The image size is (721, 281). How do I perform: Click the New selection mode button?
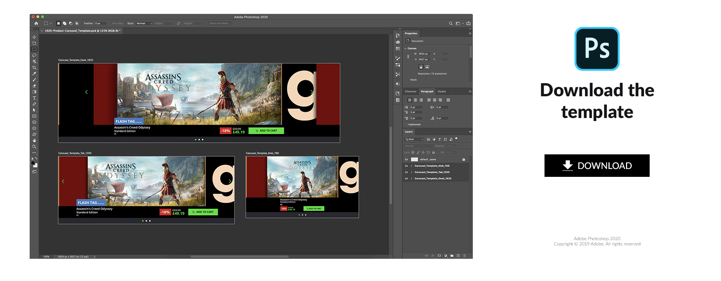coord(58,23)
